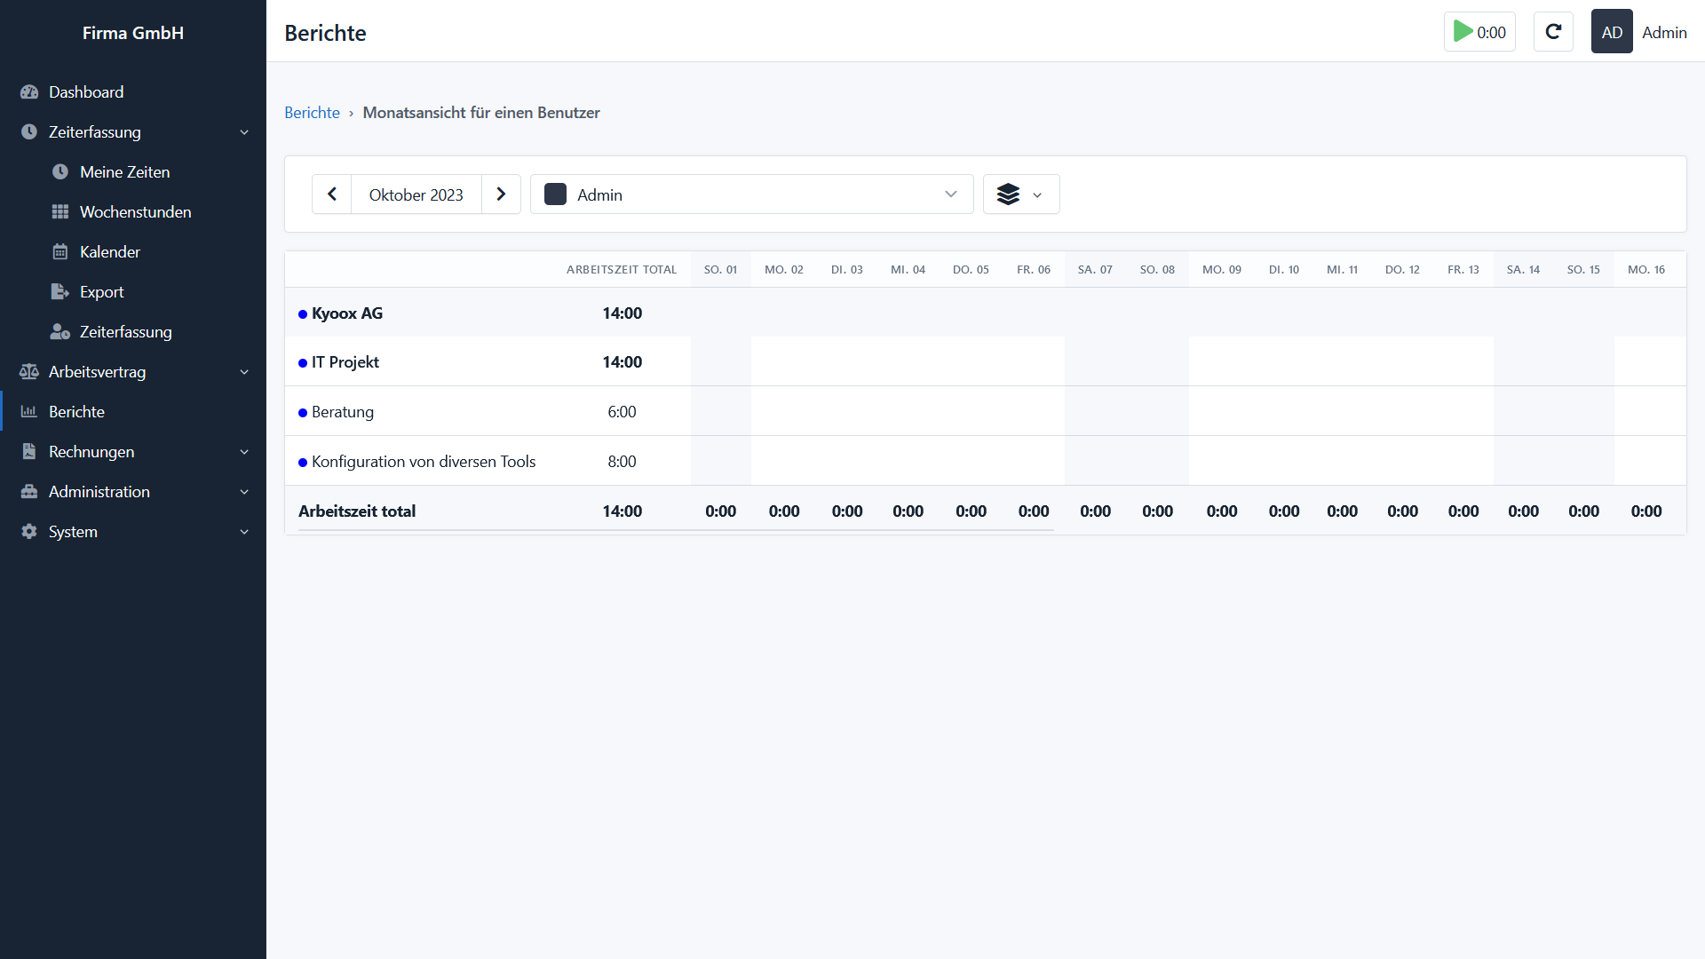This screenshot has width=1705, height=959.
Task: Open Wochenstunden grid view in sidebar
Action: point(135,212)
